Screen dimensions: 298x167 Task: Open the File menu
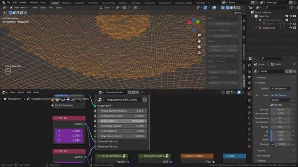pyautogui.click(x=8, y=3)
